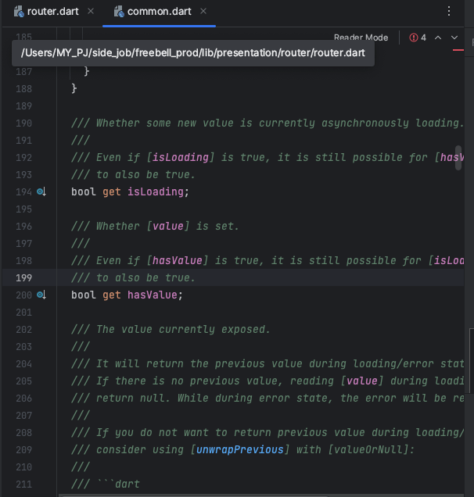Click line number 199 in the gutter

coord(23,278)
